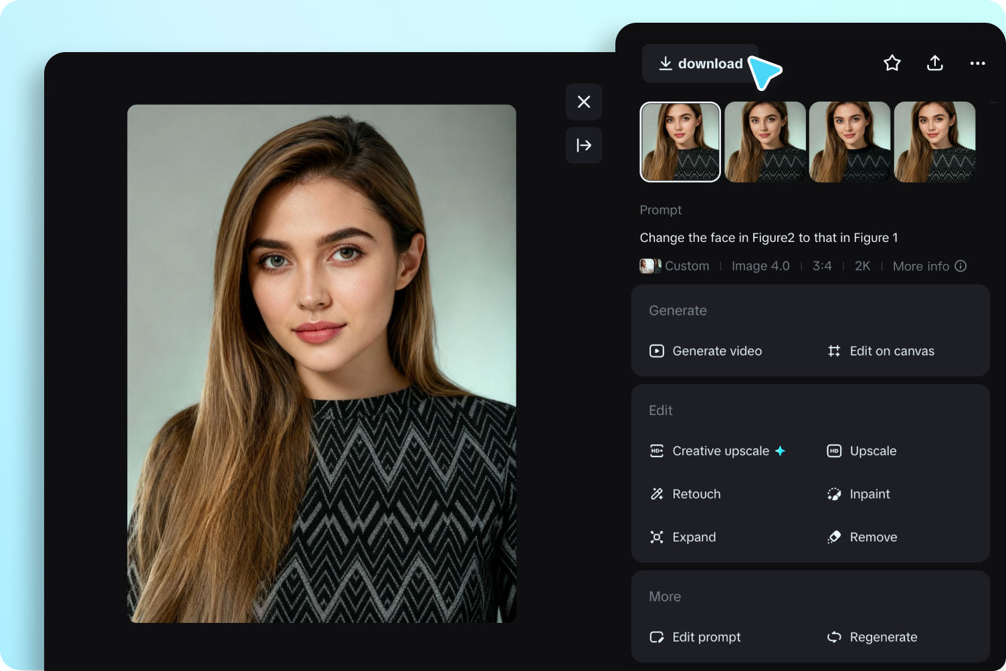This screenshot has height=671, width=1006.
Task: Collapse the side panel with the arrow icon
Action: coord(584,145)
